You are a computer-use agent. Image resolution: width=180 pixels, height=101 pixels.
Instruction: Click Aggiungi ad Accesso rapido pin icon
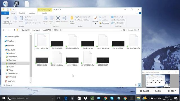point(7,18)
